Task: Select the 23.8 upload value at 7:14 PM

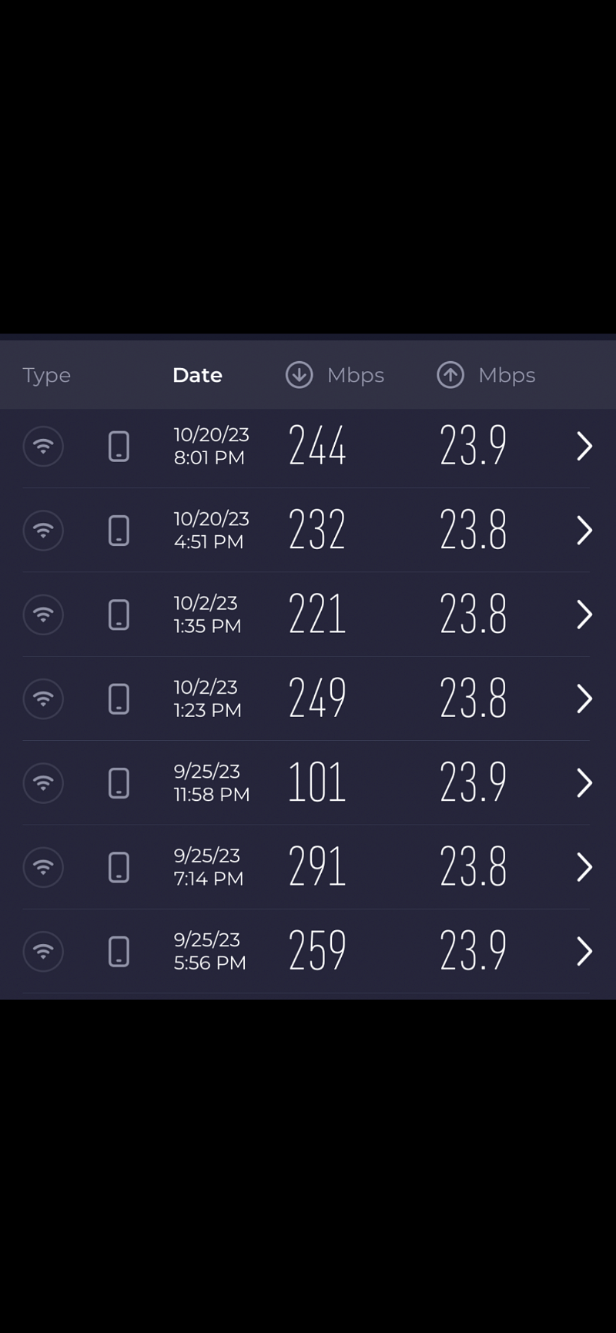Action: 473,867
